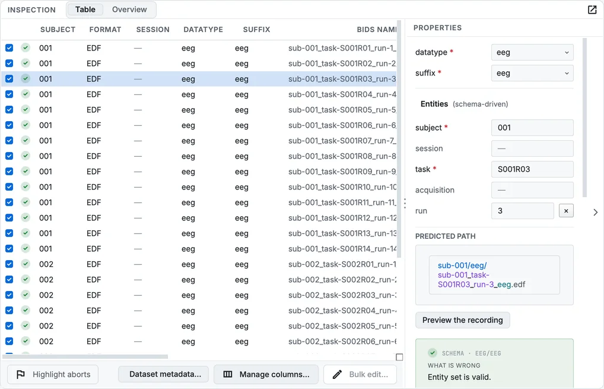Image resolution: width=604 pixels, height=389 pixels.
Task: Click the status check icon on row S001R14
Action: (x=26, y=248)
